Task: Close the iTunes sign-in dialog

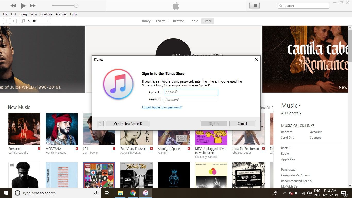Action: pyautogui.click(x=256, y=59)
